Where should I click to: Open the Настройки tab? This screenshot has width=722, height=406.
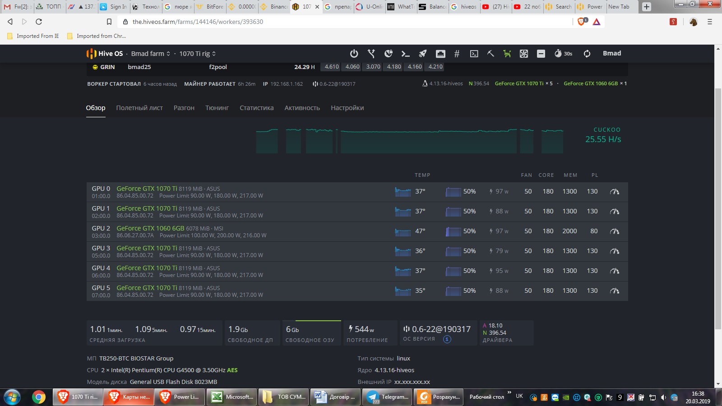coord(347,108)
